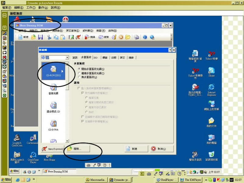The height and width of the screenshot is (183, 244).
Task: Select the Mixed Mode CD compilation type
Action: point(53,107)
